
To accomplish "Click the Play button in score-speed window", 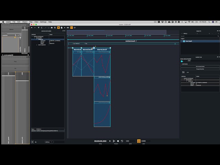I will (x=15, y=62).
